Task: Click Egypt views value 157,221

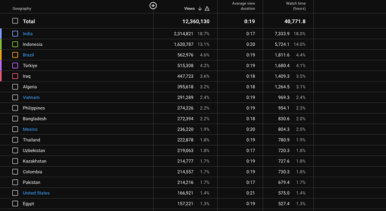Action: tap(185, 204)
